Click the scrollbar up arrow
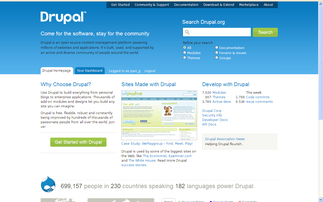Image resolution: width=323 pixels, height=202 pixels. [x=321, y=2]
